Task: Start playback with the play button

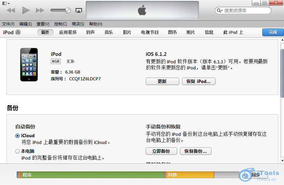Action: 26,10
